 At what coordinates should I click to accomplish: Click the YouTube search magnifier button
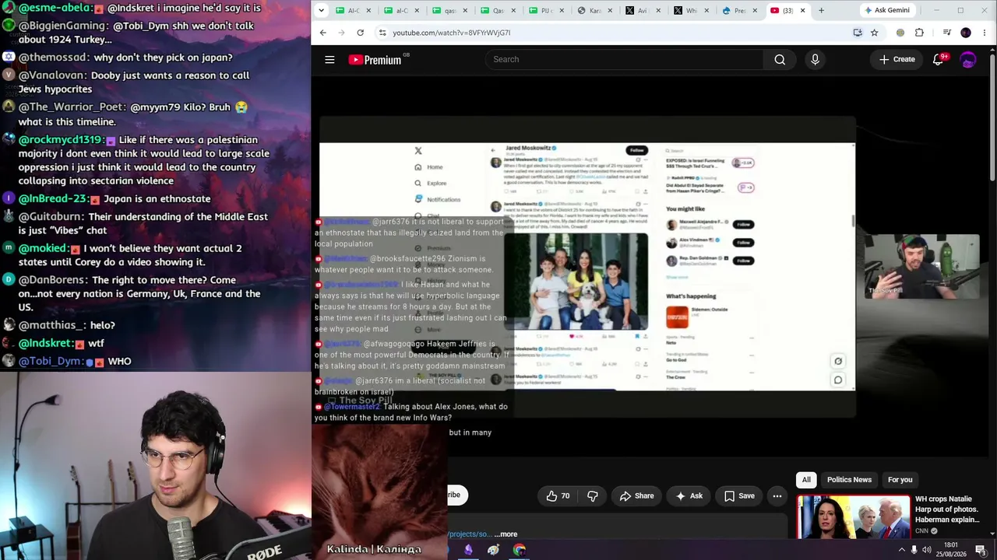780,60
